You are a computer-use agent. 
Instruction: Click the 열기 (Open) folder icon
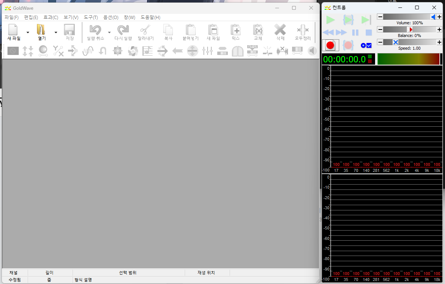[41, 30]
